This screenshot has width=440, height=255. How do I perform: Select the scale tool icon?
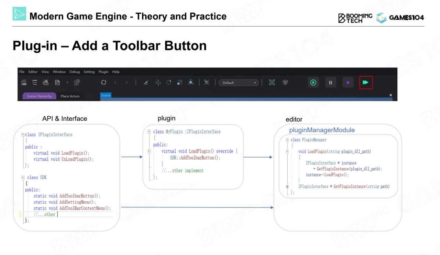tap(179, 83)
